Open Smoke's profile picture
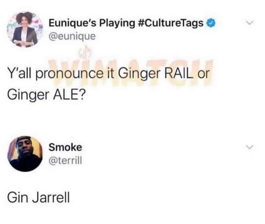 click(x=25, y=154)
